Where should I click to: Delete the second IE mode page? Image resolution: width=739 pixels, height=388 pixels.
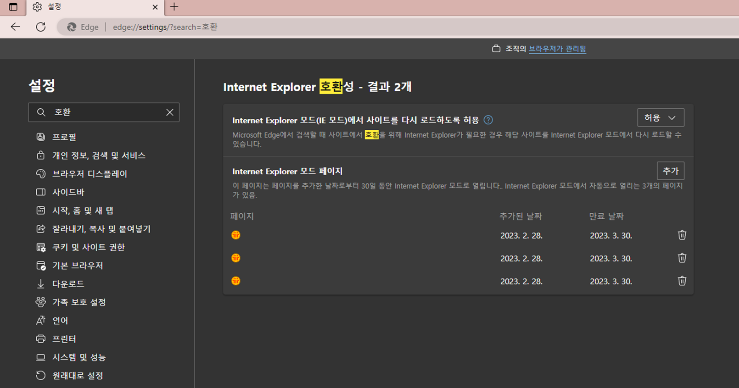coord(682,258)
